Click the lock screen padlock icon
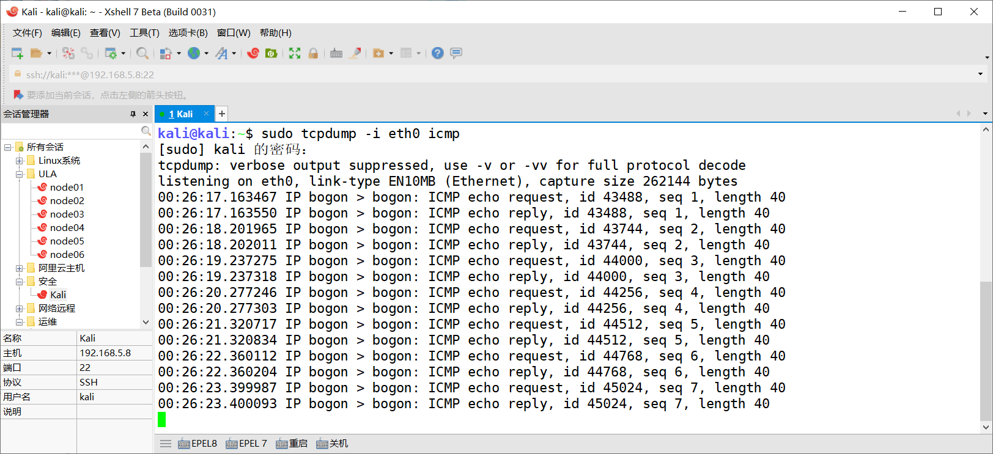This screenshot has width=993, height=454. [313, 53]
